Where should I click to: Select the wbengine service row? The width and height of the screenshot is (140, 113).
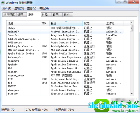pyautogui.click(x=65, y=90)
